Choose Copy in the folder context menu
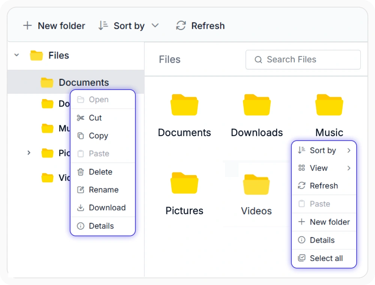This screenshot has width=375, height=285. tap(103, 136)
